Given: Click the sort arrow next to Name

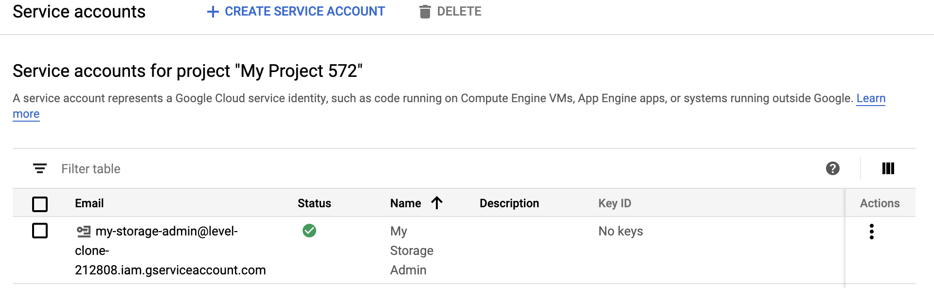Looking at the screenshot, I should click(x=437, y=203).
